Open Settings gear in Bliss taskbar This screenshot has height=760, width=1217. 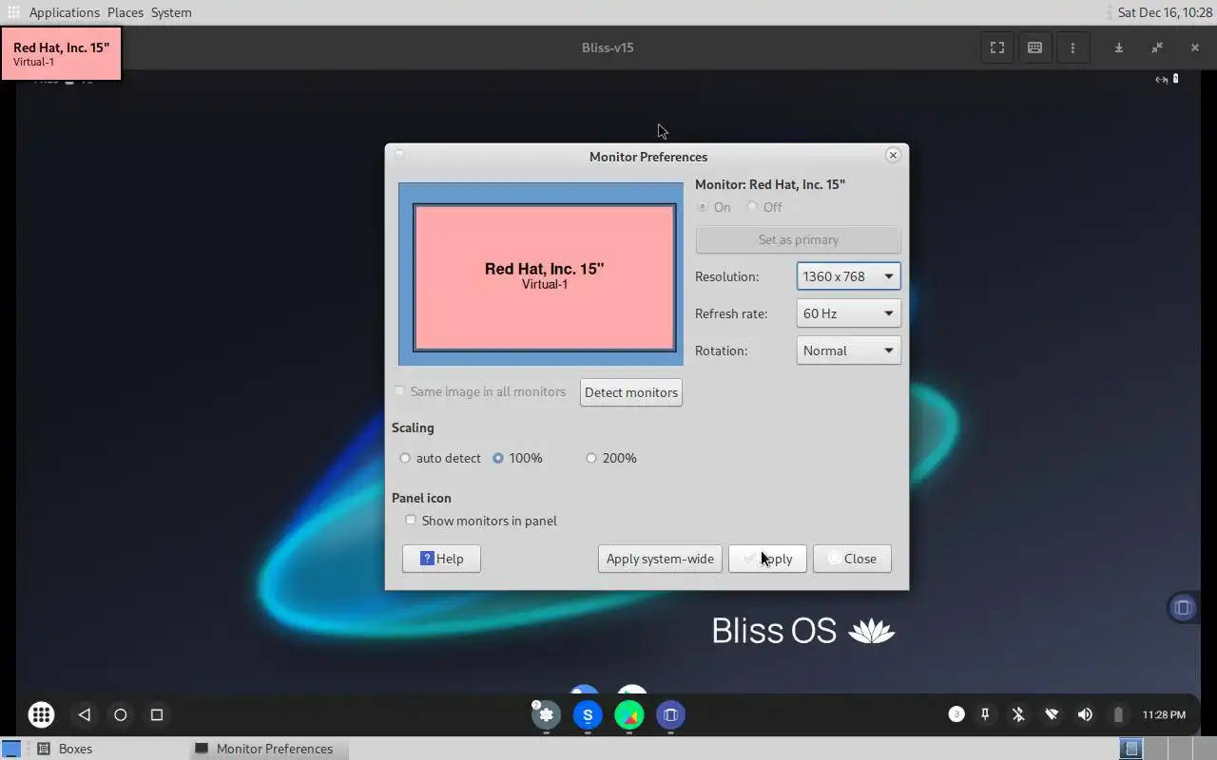click(x=546, y=714)
